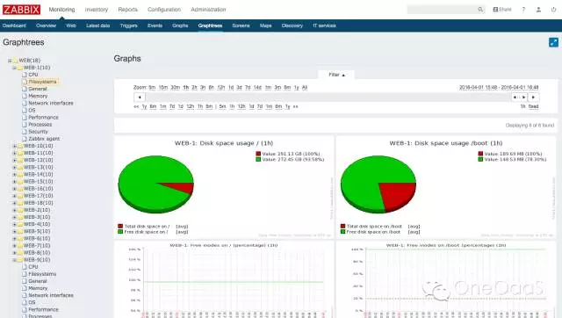The height and width of the screenshot is (318, 562).
Task: Collapse the Filter panel
Action: (336, 75)
